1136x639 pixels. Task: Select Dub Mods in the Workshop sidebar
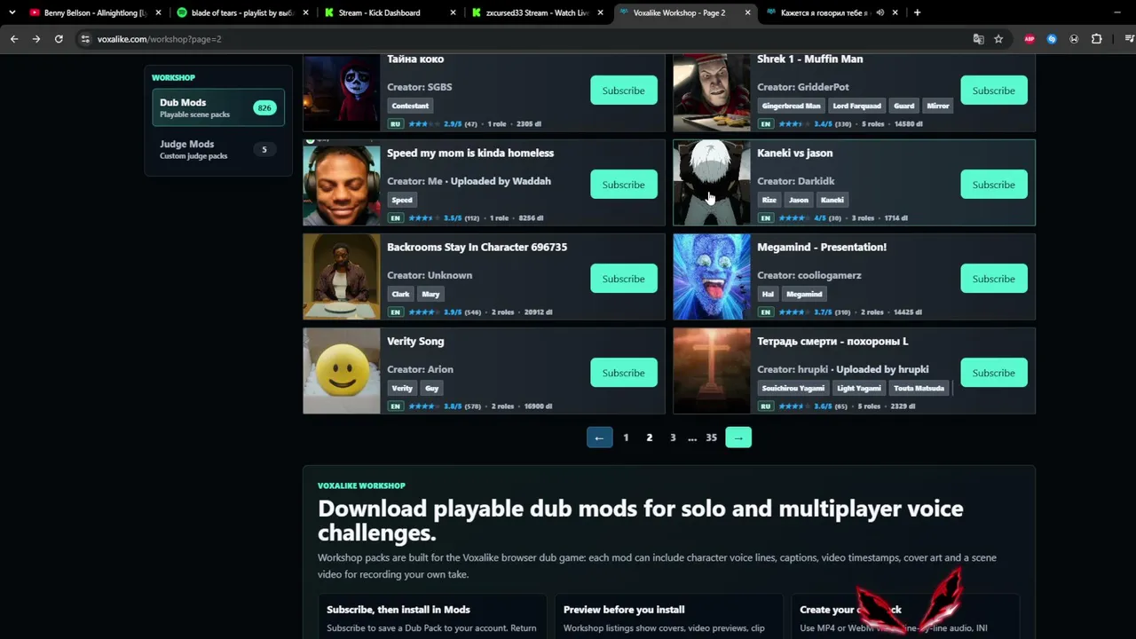click(x=218, y=107)
